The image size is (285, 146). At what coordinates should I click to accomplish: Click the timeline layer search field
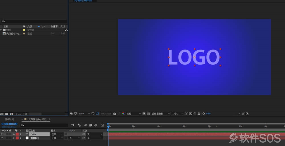click(44, 125)
